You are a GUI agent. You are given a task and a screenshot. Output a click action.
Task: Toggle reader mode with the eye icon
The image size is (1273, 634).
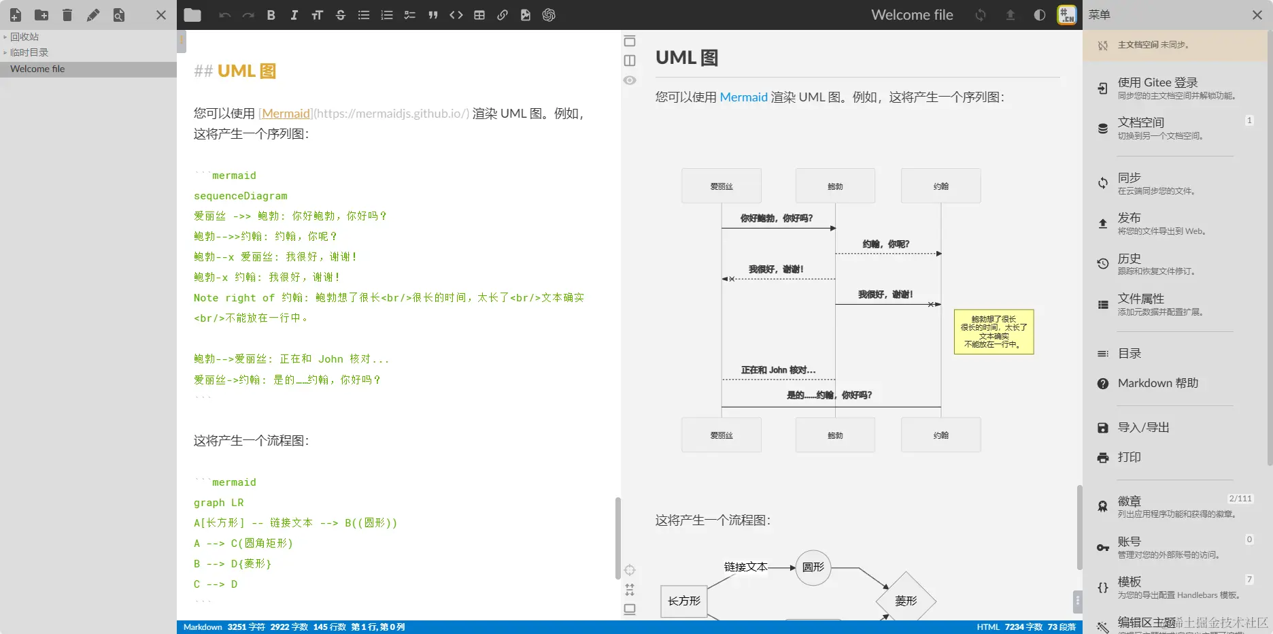(630, 80)
